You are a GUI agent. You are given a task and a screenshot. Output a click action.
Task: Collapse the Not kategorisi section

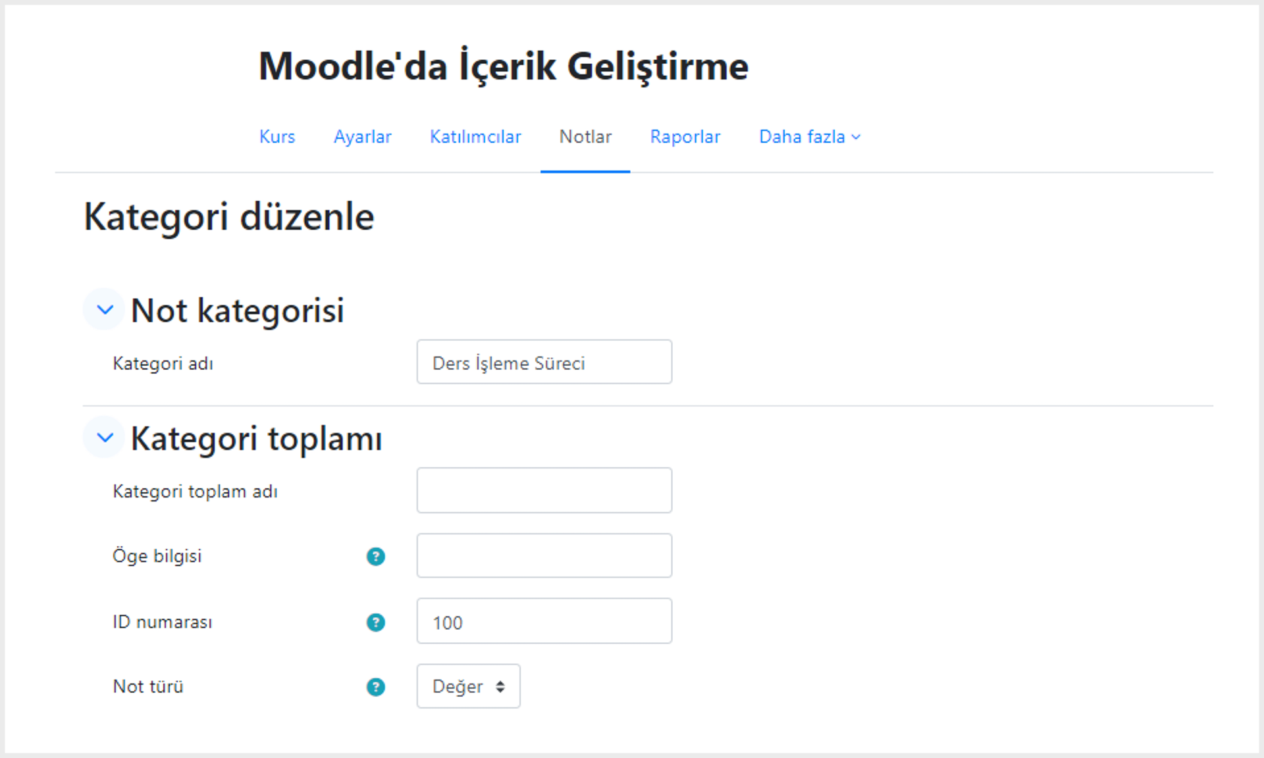(x=105, y=309)
